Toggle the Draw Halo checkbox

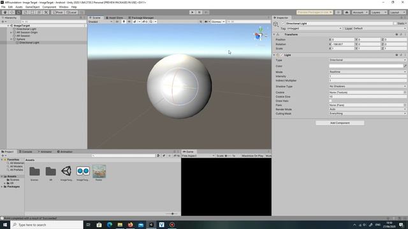coord(330,101)
